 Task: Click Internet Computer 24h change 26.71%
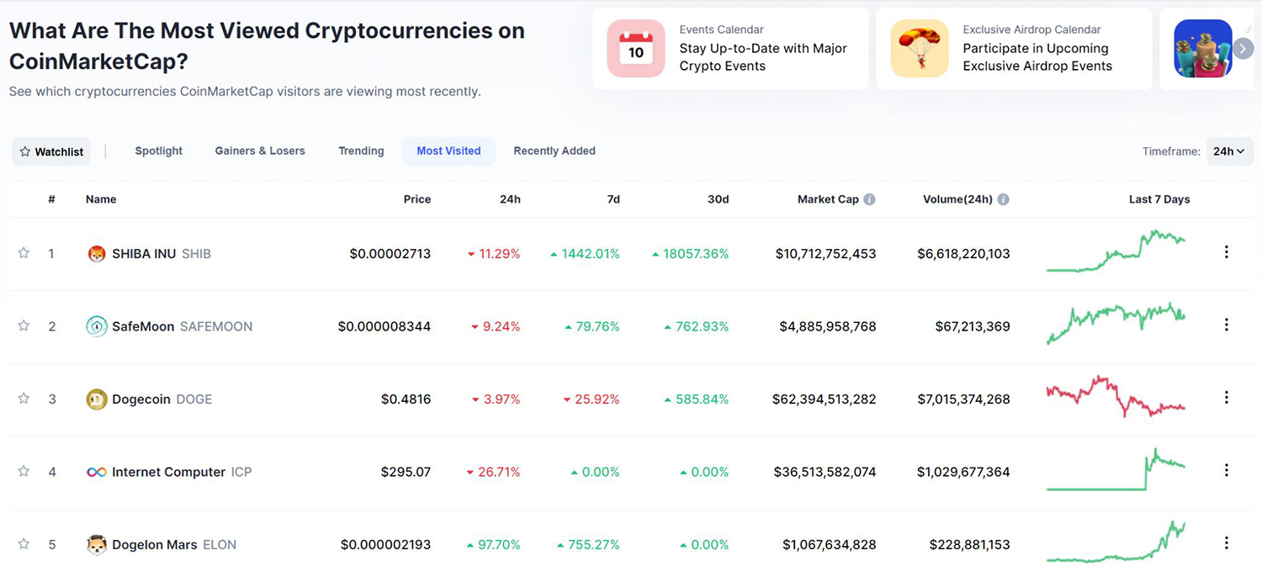[493, 472]
